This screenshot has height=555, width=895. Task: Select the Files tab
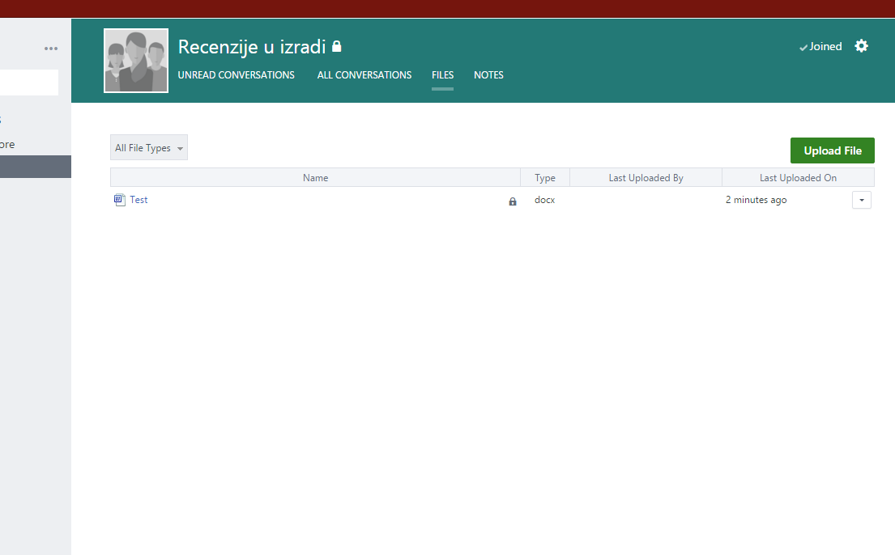click(x=442, y=75)
